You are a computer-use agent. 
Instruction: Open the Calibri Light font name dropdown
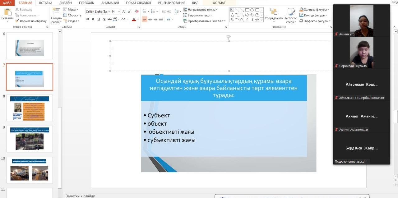click(x=109, y=12)
